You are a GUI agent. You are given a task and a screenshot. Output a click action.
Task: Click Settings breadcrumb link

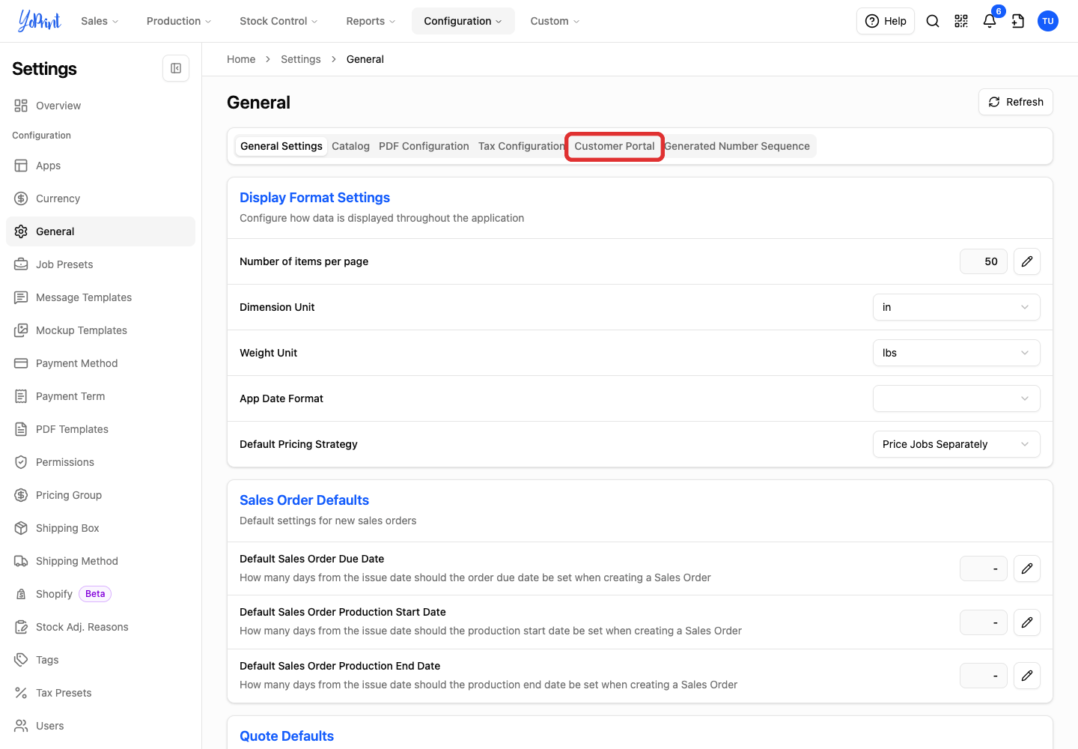[x=301, y=59]
